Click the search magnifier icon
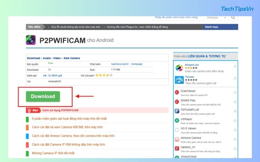Image resolution: width=260 pixels, height=162 pixels. coord(233,18)
